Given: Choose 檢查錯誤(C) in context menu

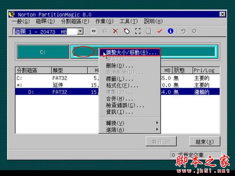Looking at the screenshot, I should [x=130, y=105].
